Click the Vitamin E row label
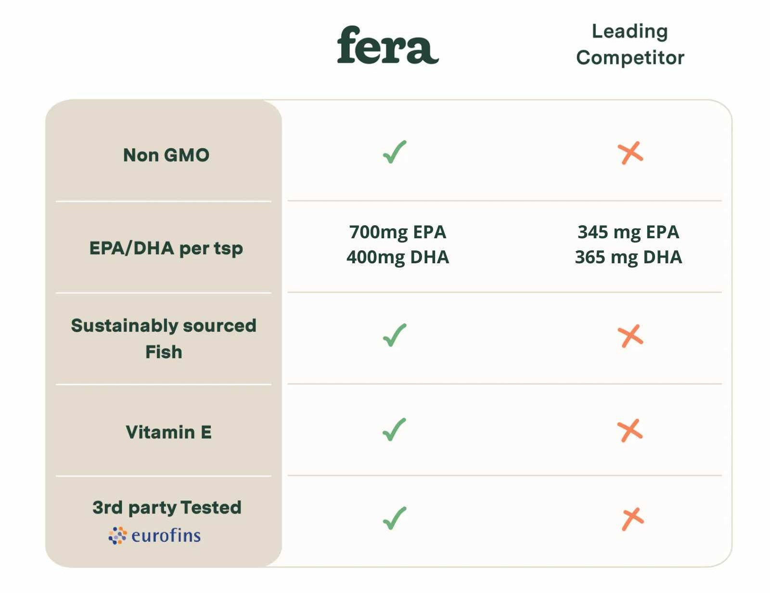Viewport: 770px width, 593px height. point(168,432)
